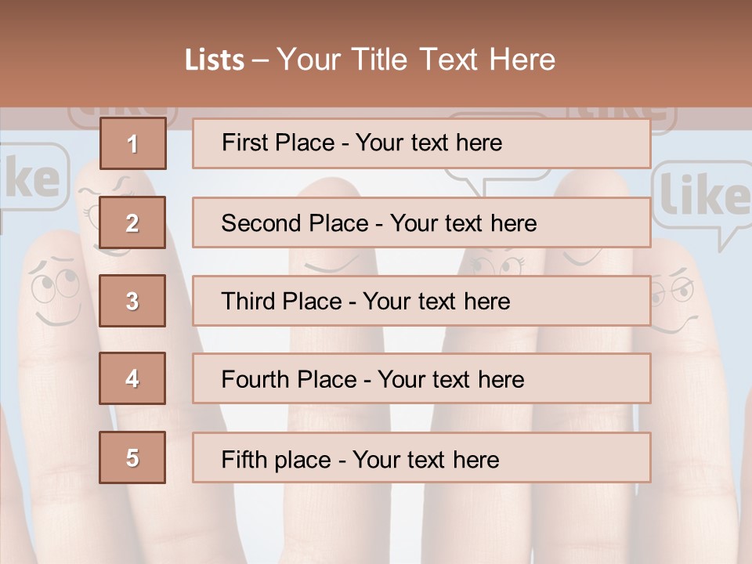The image size is (752, 564).
Task: Select the number 4 box
Action: point(132,378)
